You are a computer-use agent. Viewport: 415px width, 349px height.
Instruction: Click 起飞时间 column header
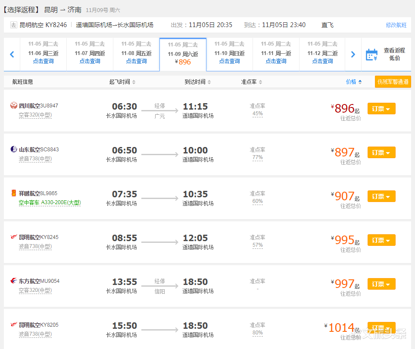[x=120, y=82]
